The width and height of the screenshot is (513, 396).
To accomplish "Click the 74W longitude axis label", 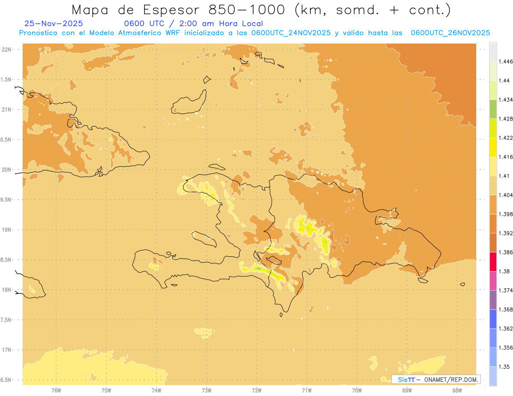I will coord(156,390).
